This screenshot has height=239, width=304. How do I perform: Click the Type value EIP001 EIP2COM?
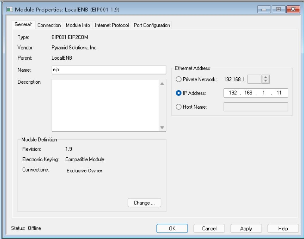pyautogui.click(x=70, y=37)
